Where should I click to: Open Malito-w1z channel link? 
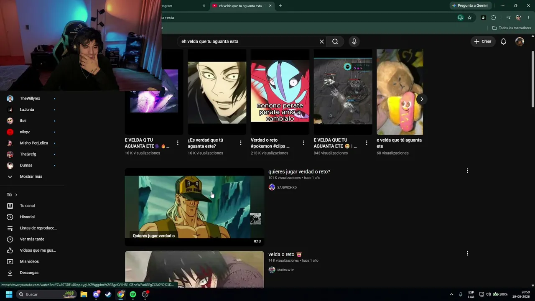tap(285, 270)
